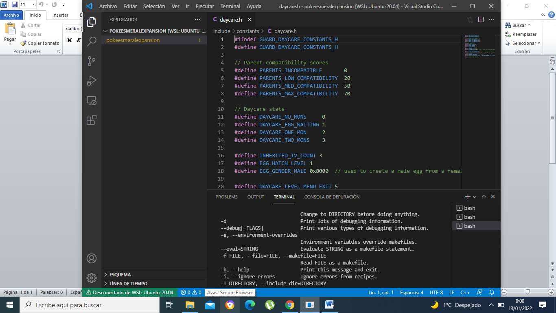Split the editor to the right
Image resolution: width=556 pixels, height=313 pixels.
(x=481, y=20)
